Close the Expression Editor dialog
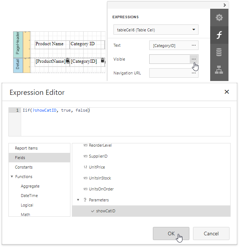The image size is (239, 247). pyautogui.click(x=227, y=92)
